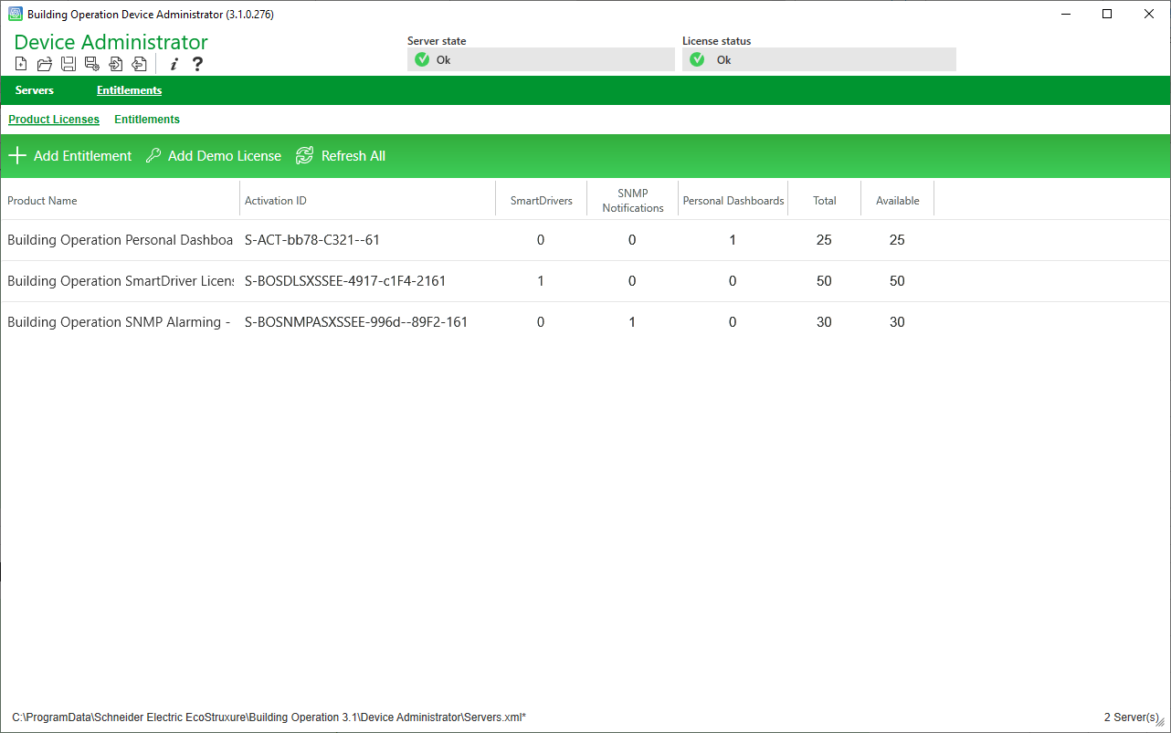Screen dimensions: 1171x733
Task: Click activation ID S-BOSNMPASXSSEE-996d--89F2-161
Action: point(356,322)
